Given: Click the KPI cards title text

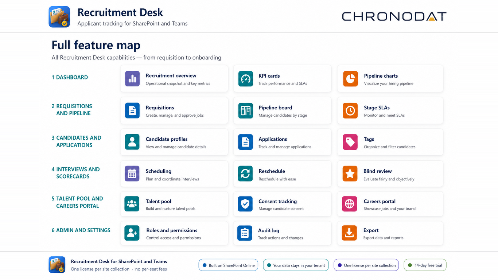Looking at the screenshot, I should (269, 76).
